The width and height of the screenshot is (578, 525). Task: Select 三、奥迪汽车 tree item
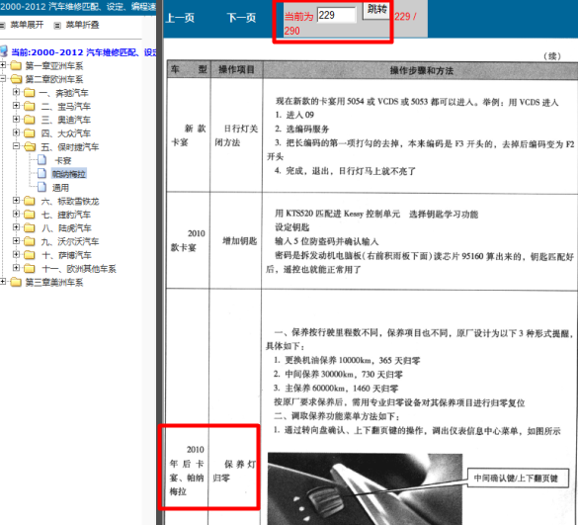[65, 120]
